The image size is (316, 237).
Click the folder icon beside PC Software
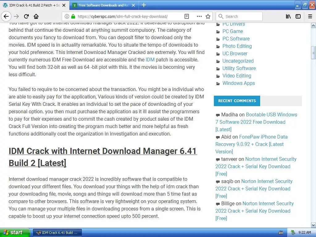click(x=218, y=39)
